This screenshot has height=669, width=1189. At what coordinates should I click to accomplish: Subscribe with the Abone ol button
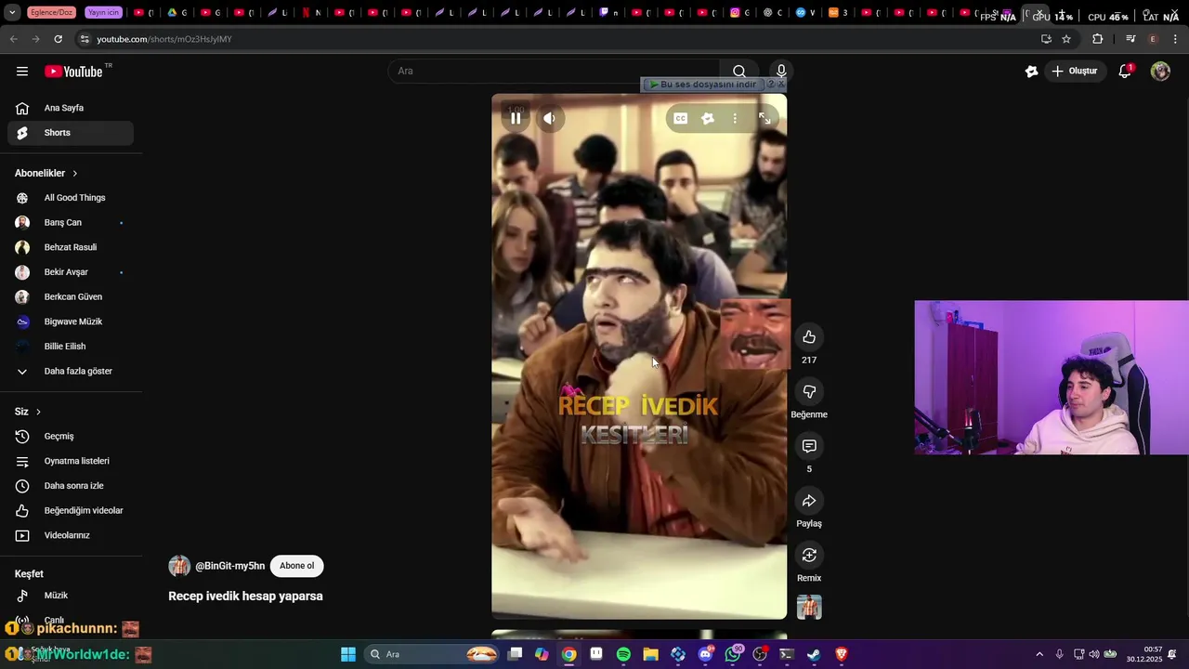[x=296, y=566]
